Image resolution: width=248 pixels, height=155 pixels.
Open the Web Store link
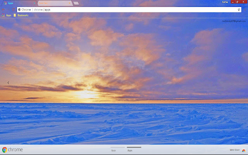click(234, 150)
